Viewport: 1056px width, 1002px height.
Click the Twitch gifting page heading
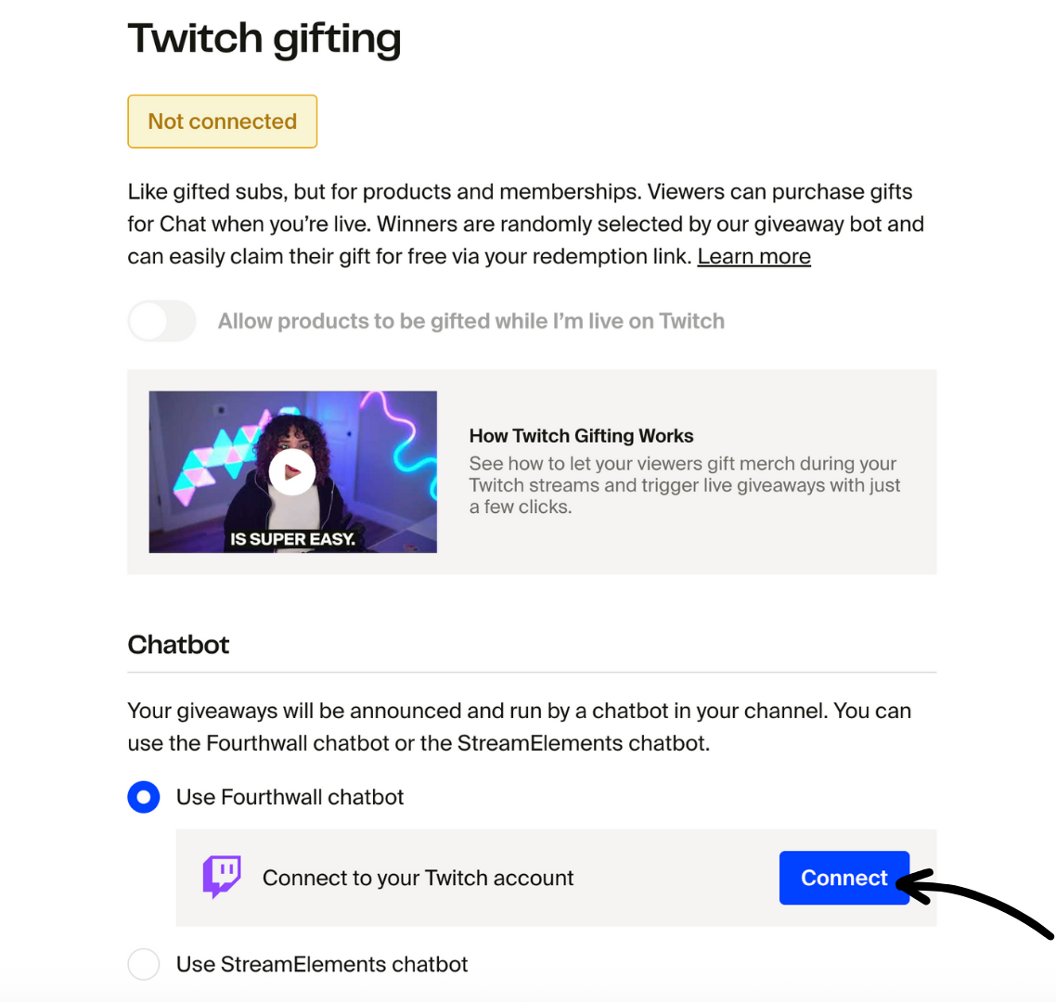[x=264, y=38]
